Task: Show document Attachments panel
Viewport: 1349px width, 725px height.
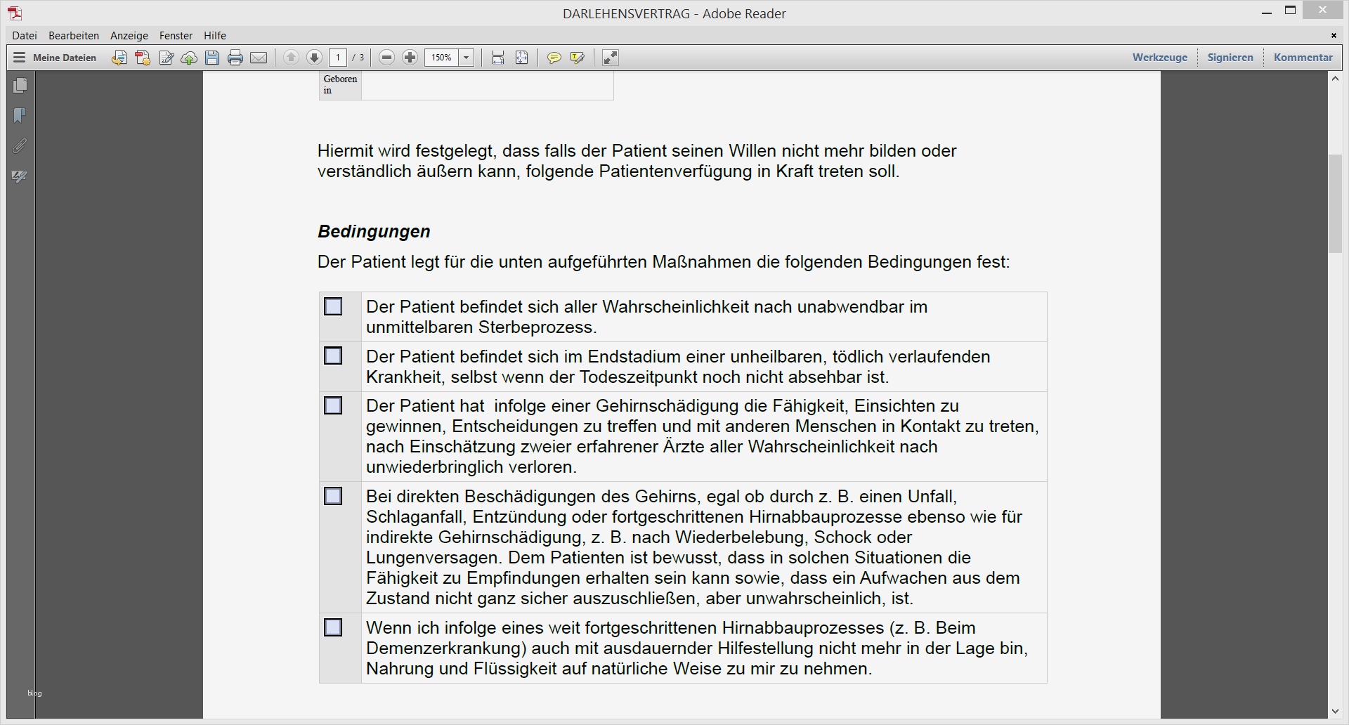Action: coord(20,145)
